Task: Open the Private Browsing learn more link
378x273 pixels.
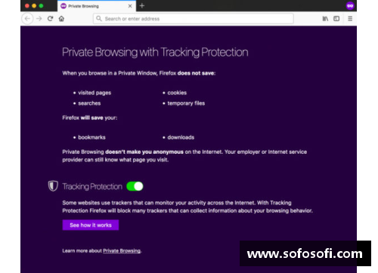Action: (x=122, y=250)
